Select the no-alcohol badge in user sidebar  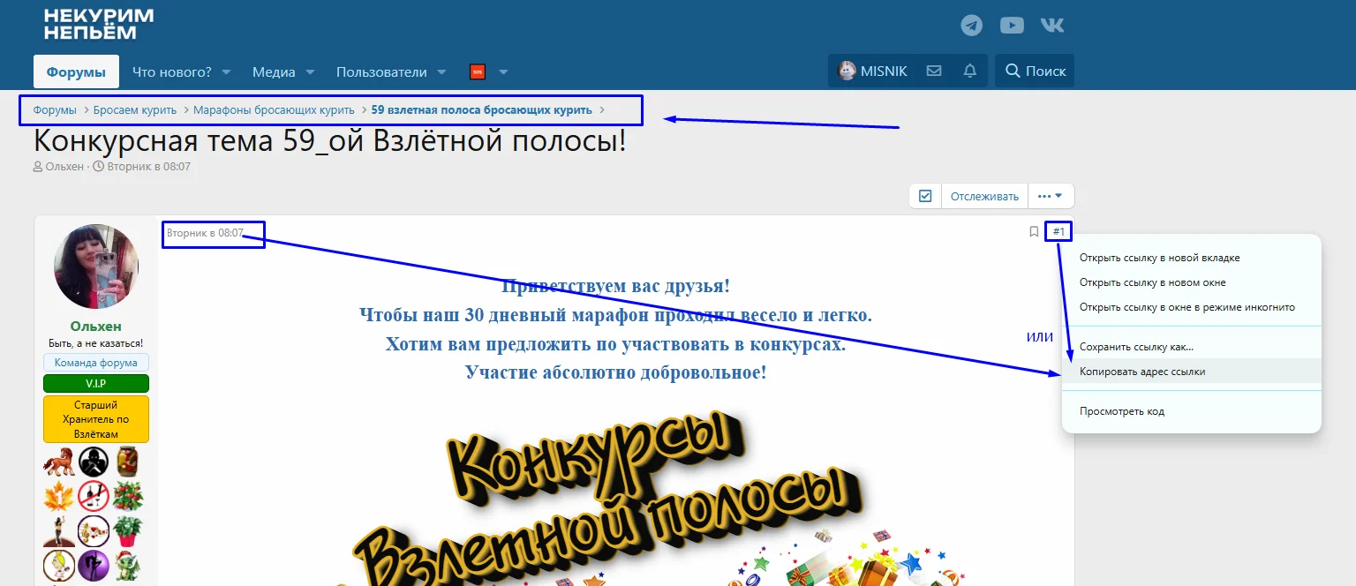(x=94, y=495)
